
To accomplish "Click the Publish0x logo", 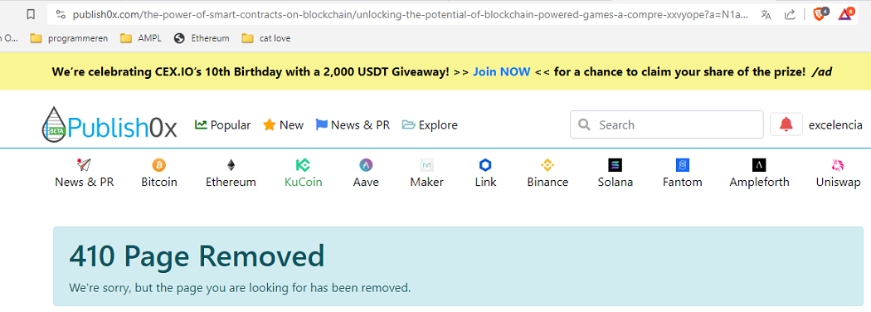I will [x=109, y=124].
